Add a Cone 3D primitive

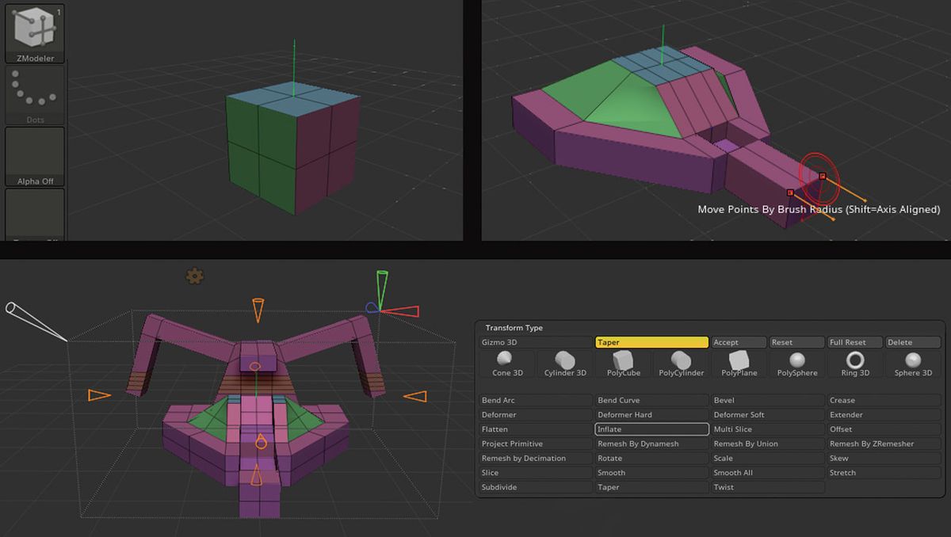coord(506,364)
